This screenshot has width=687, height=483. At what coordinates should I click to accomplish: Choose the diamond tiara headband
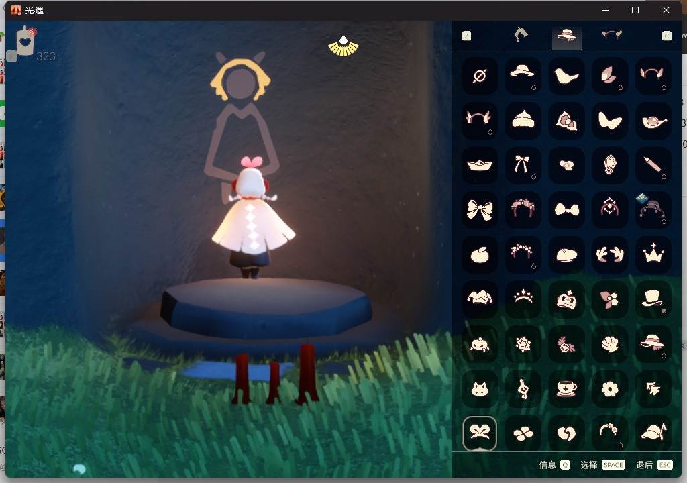coord(609,210)
